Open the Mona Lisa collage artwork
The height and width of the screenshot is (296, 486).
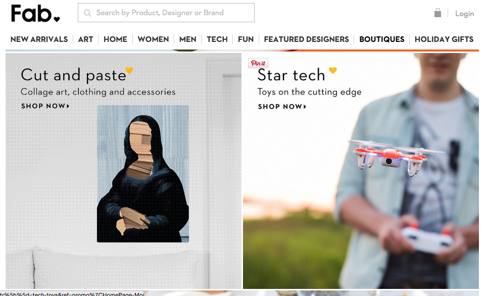143,174
